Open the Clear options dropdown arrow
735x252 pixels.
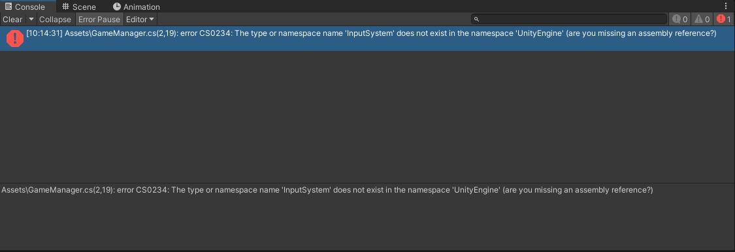click(x=31, y=19)
